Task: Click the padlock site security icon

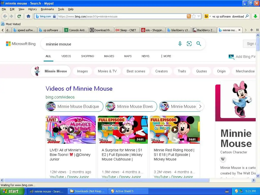Action: pos(54,17)
